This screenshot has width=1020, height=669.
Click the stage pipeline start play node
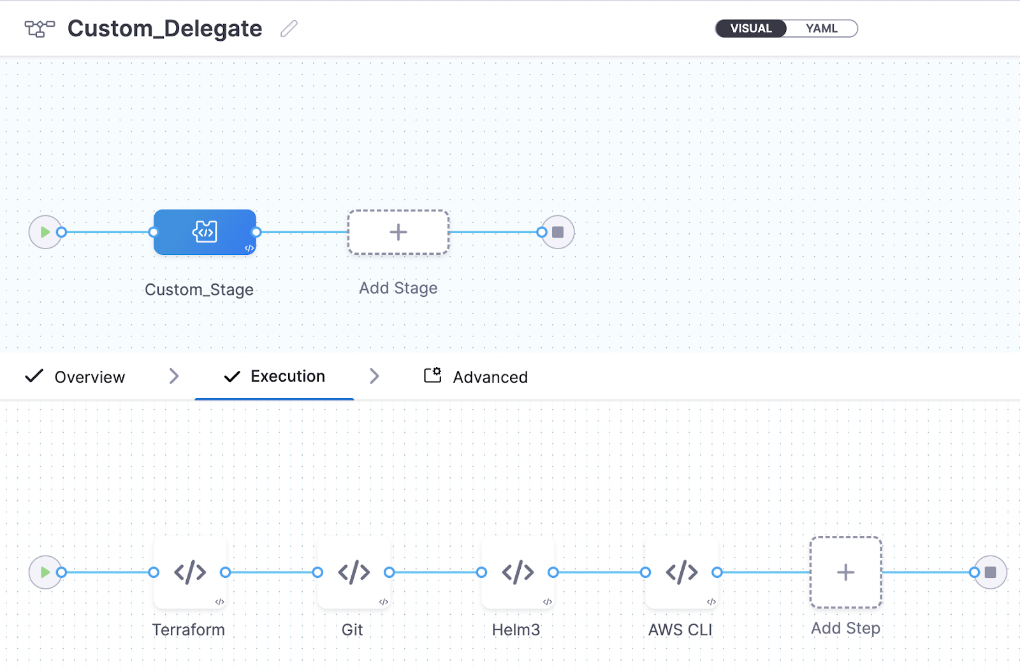coord(45,232)
